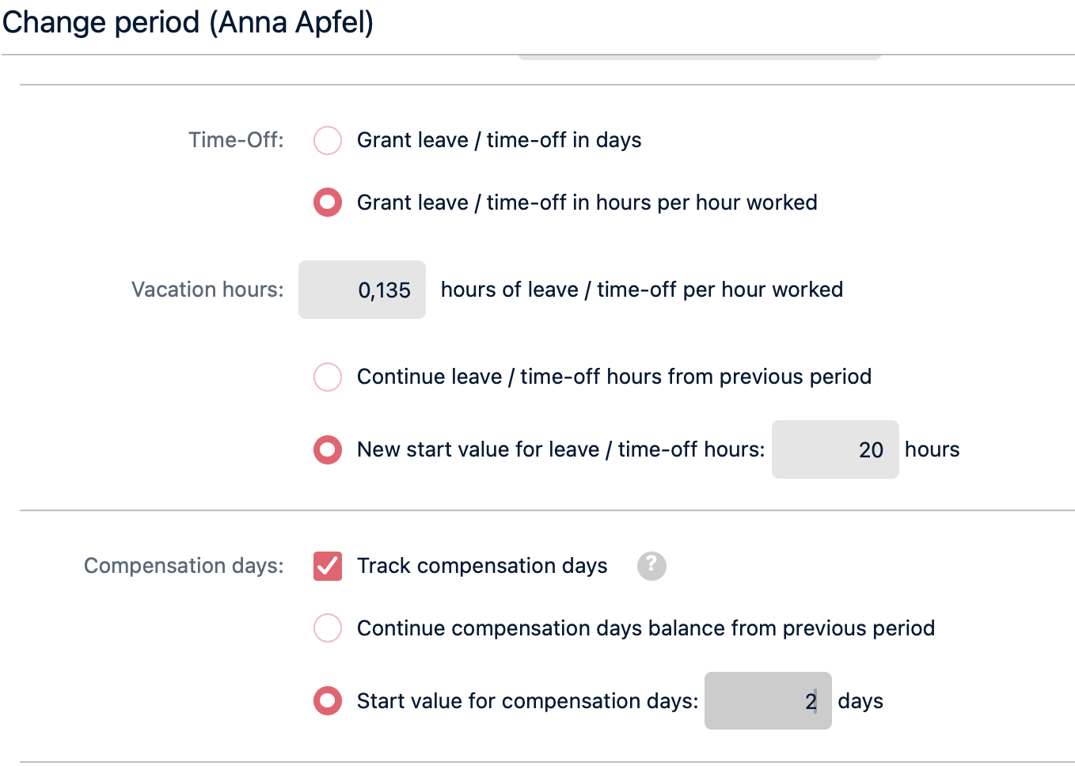Click label 'New start value for leave / time-off hours'

pos(560,449)
